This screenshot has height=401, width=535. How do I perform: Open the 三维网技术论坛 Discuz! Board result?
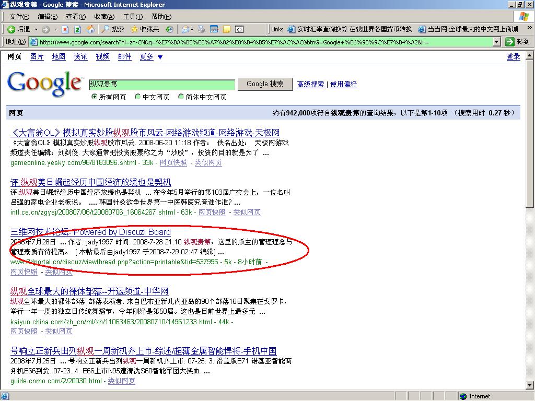(x=90, y=232)
